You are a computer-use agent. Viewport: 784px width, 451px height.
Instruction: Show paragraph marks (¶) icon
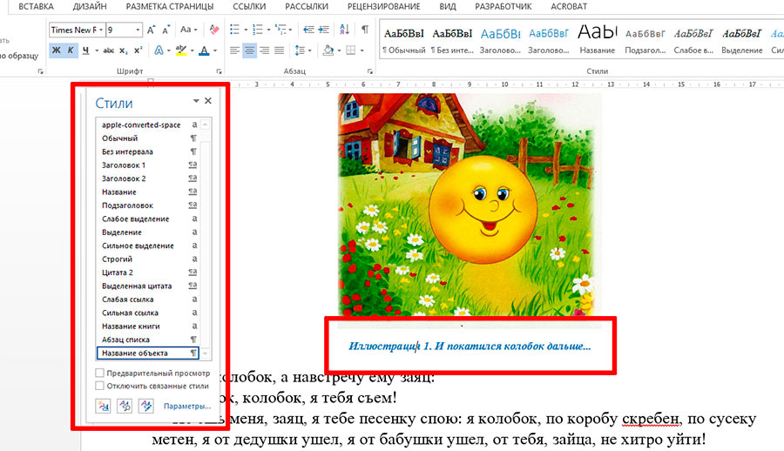(x=365, y=30)
